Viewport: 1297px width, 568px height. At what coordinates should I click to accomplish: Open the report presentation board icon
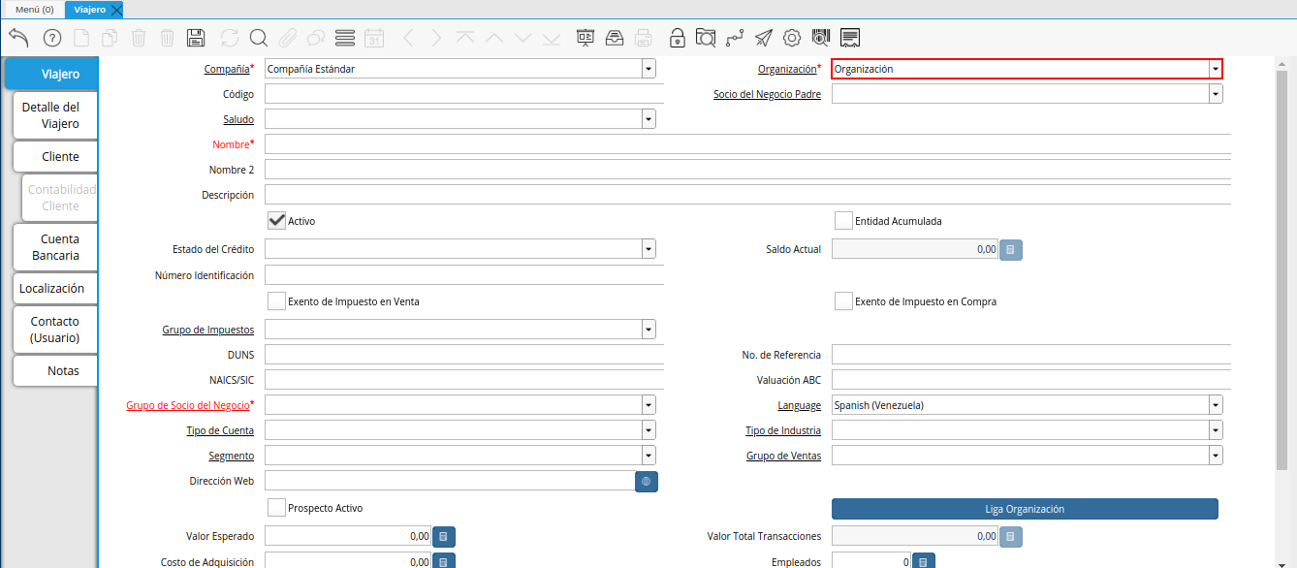point(585,38)
